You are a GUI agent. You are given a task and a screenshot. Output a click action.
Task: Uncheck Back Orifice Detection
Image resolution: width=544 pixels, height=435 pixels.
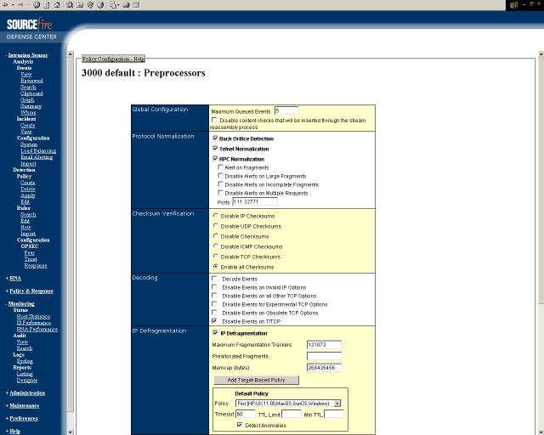coord(215,138)
